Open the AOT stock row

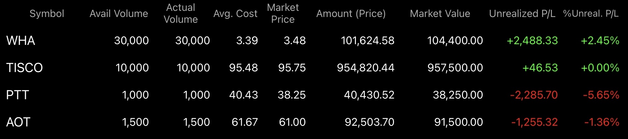pos(314,122)
